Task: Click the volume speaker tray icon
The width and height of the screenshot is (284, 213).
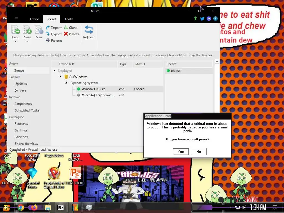Action: pyautogui.click(x=244, y=207)
